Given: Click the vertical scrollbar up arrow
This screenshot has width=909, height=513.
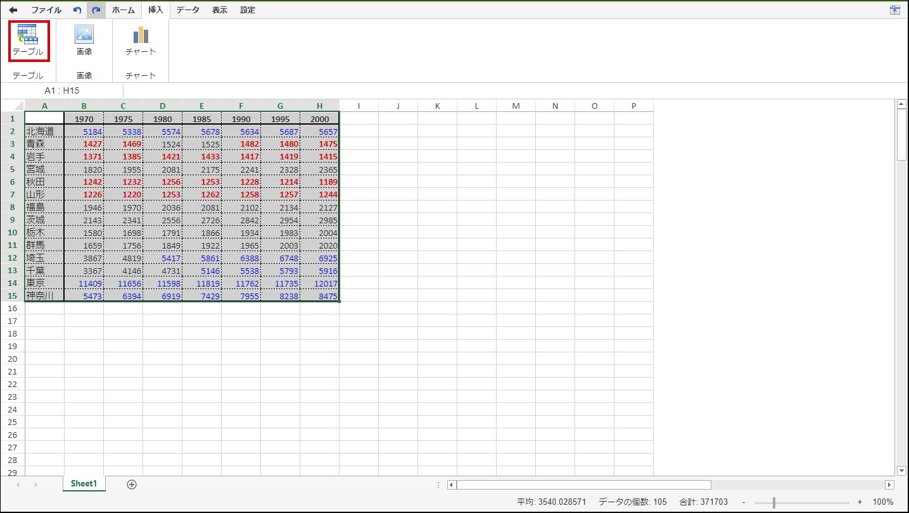Looking at the screenshot, I should pyautogui.click(x=902, y=104).
